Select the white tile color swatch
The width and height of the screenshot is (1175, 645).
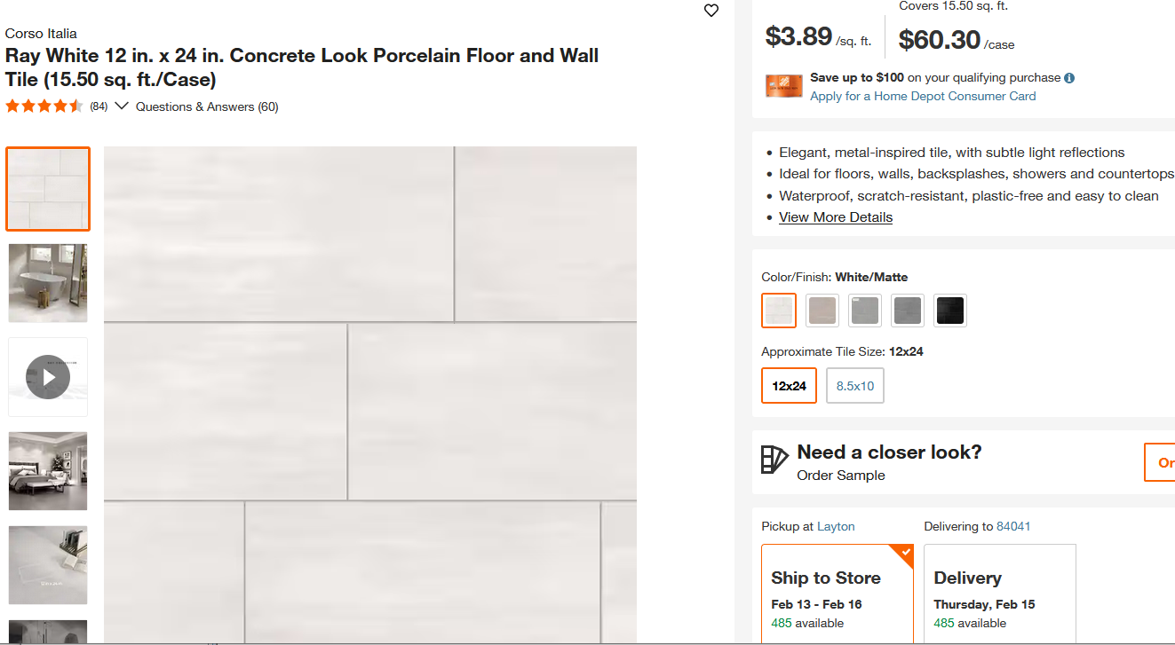[779, 311]
